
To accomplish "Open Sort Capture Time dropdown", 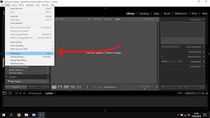I will point(110,87).
